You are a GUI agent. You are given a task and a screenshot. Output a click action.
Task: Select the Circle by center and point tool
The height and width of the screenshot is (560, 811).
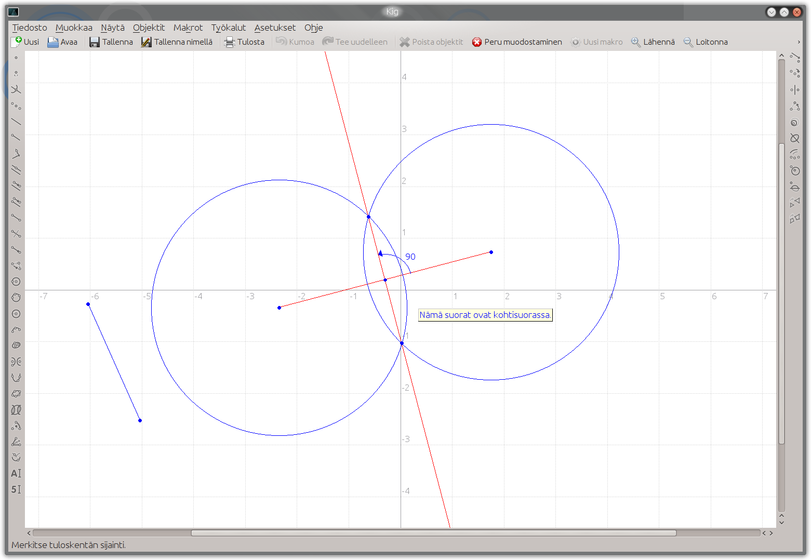(x=16, y=282)
